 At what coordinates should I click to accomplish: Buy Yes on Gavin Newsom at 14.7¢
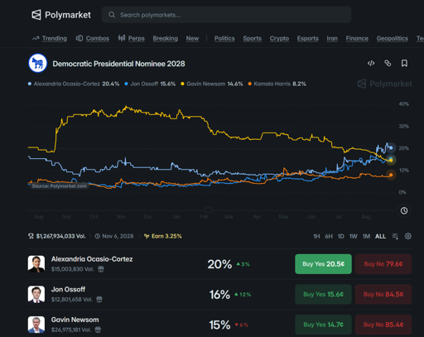coord(323,325)
